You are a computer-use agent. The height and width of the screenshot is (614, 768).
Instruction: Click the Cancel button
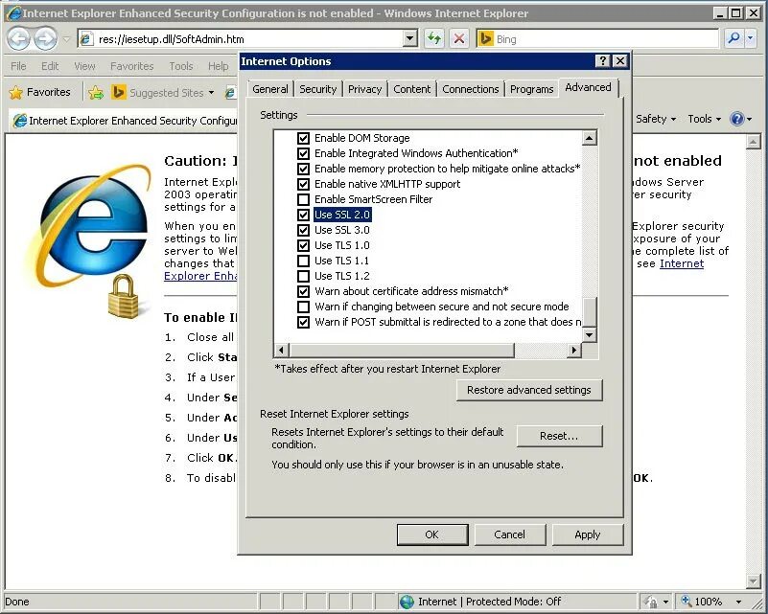click(x=509, y=534)
